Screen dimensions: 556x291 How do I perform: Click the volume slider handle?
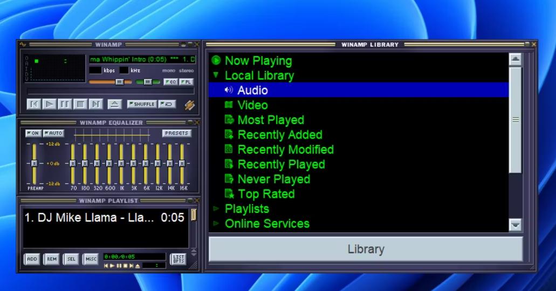pos(119,82)
